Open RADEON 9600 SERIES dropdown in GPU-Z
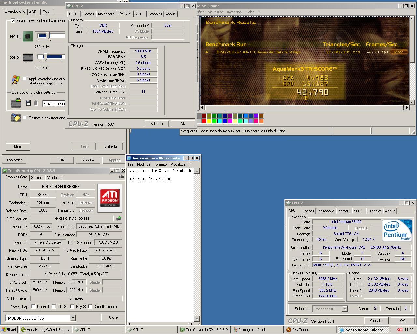This screenshot has height=334, width=417. point(73,318)
